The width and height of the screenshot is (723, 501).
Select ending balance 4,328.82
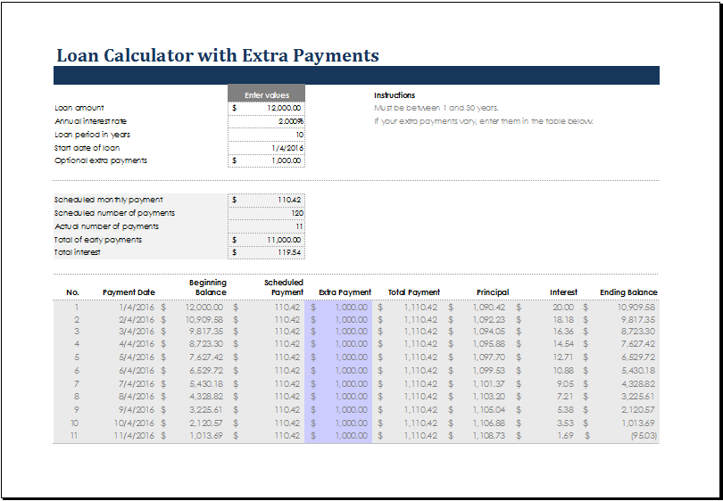[x=638, y=384]
